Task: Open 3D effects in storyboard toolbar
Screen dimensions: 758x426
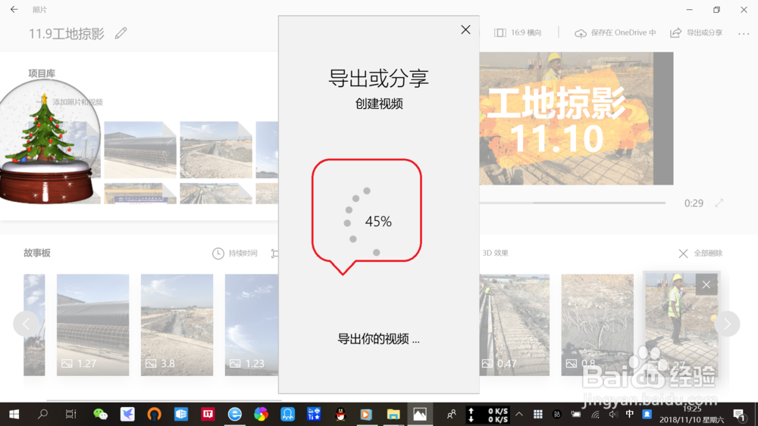Action: click(x=495, y=253)
